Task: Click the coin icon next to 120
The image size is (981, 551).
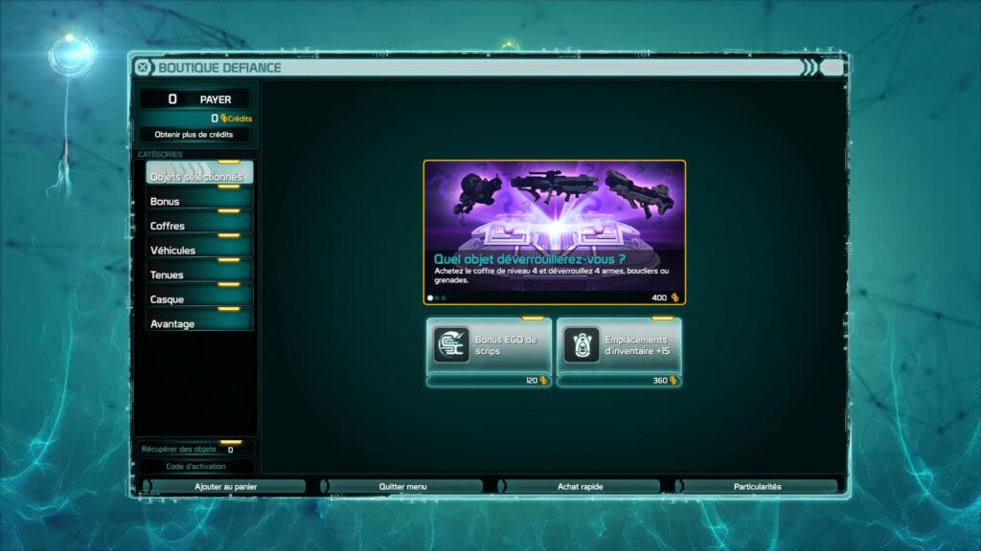Action: pyautogui.click(x=543, y=381)
